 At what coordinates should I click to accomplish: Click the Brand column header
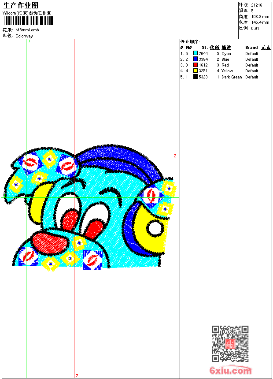pyautogui.click(x=251, y=48)
